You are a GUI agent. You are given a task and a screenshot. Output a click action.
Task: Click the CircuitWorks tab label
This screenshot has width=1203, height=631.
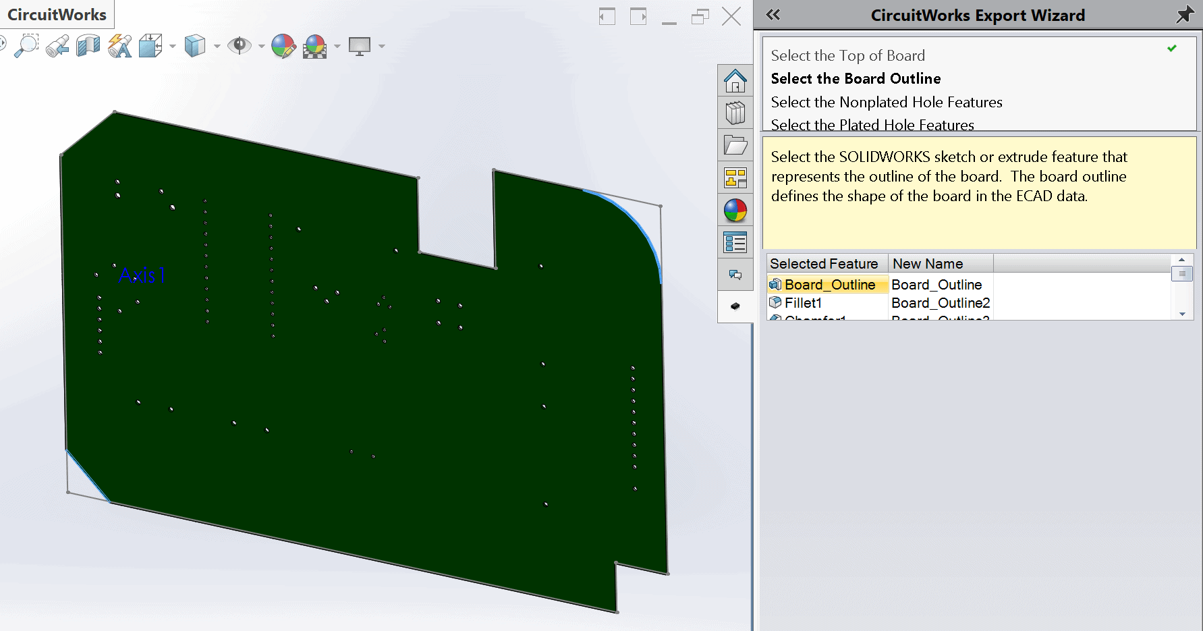(57, 14)
